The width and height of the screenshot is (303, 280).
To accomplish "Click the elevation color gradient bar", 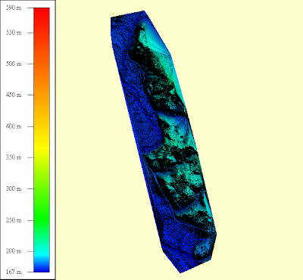I will (42, 140).
